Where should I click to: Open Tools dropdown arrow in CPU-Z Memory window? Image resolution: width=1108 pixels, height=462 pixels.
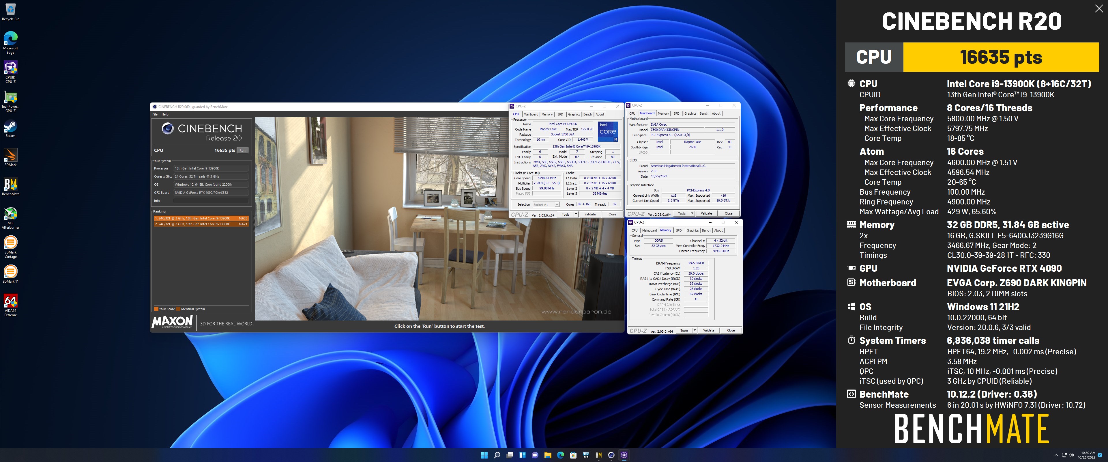pyautogui.click(x=694, y=331)
